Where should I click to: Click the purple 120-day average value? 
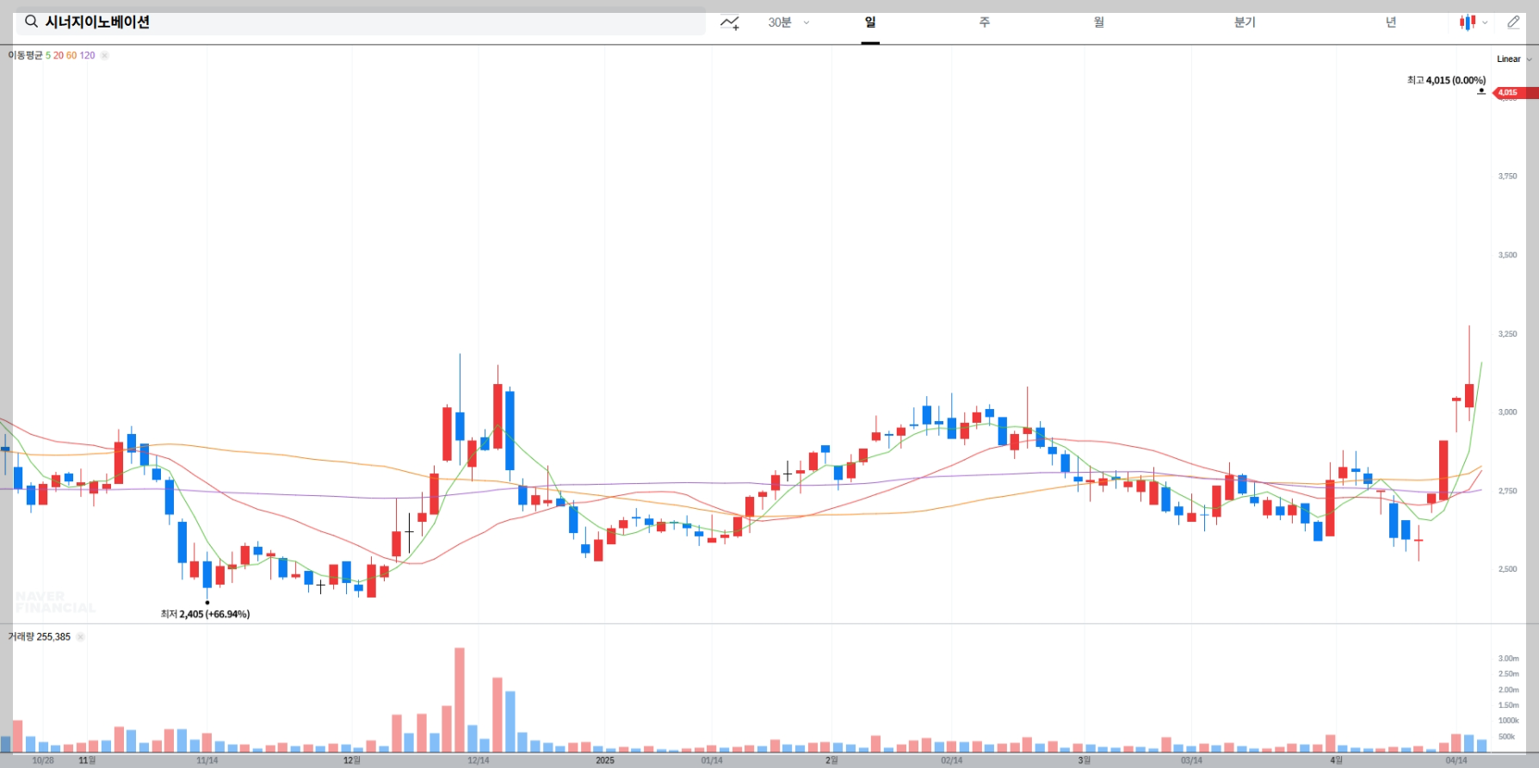87,55
